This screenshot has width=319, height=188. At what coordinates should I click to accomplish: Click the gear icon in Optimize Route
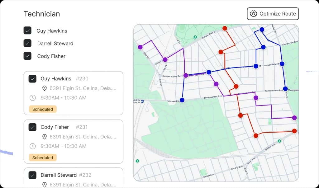(254, 14)
